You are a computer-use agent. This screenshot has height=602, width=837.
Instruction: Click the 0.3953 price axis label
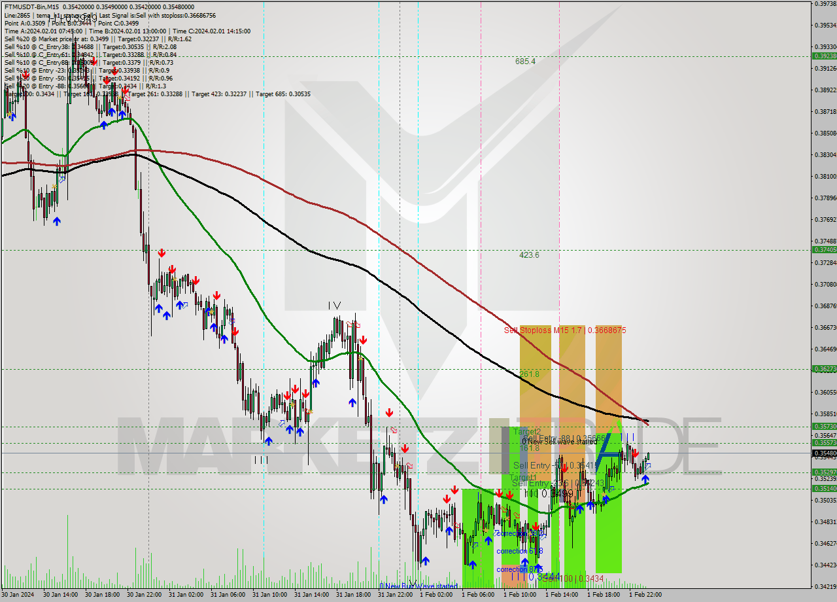coord(825,26)
